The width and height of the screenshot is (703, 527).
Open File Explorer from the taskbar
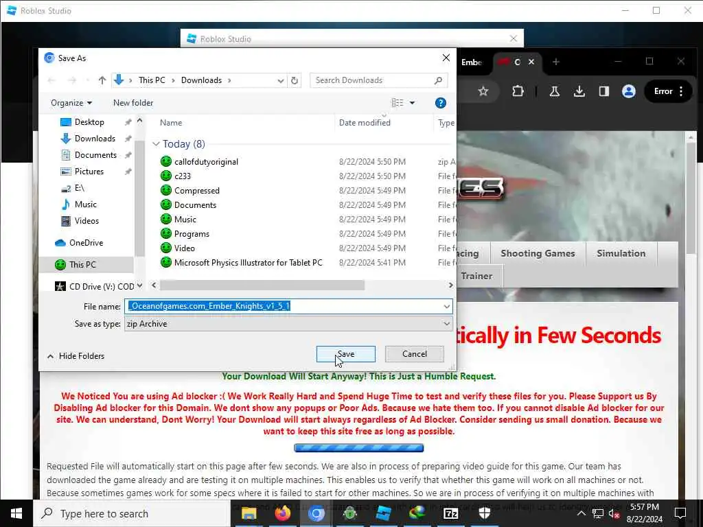[x=249, y=513]
